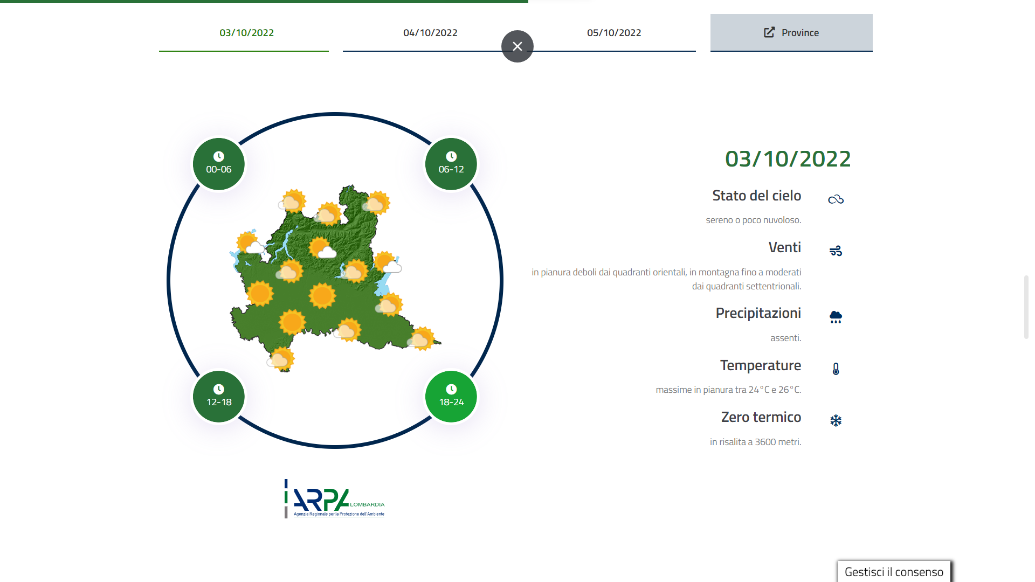Click the Temperature thermometer icon
The height and width of the screenshot is (582, 1035).
click(x=836, y=369)
